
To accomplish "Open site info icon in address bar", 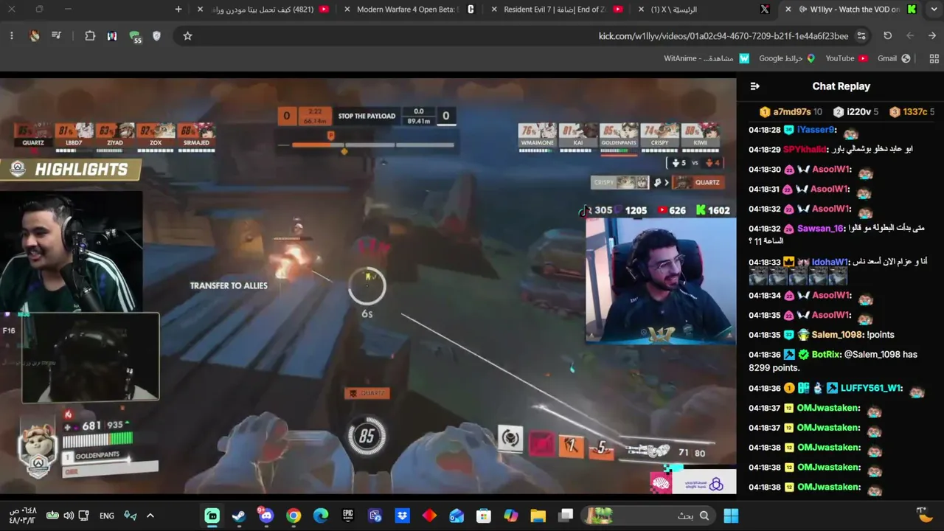I will tap(861, 35).
